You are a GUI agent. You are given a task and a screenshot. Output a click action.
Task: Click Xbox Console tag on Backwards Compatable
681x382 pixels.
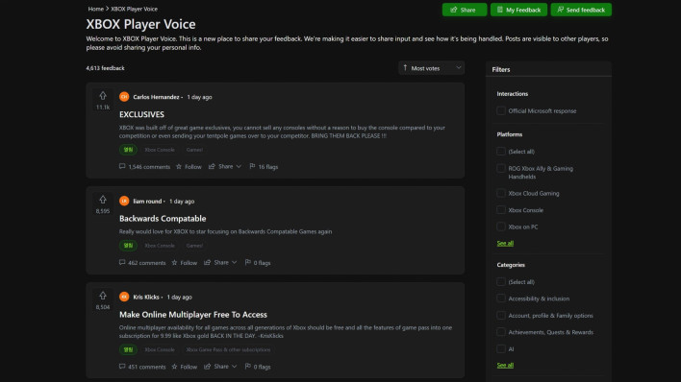click(160, 246)
